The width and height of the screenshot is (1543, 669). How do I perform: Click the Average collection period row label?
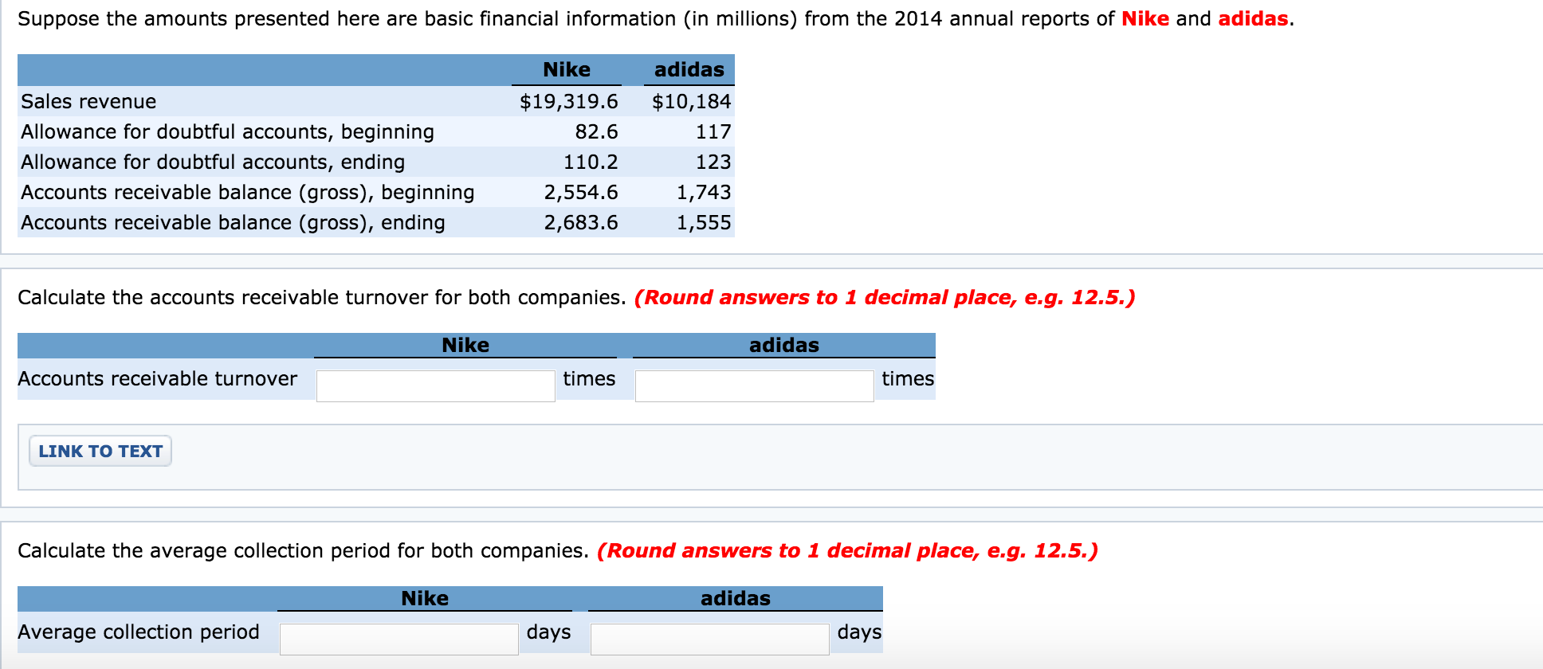click(x=139, y=632)
